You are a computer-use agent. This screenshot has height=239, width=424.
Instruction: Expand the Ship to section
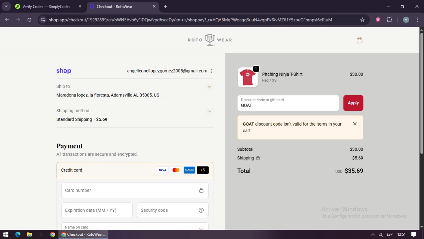pyautogui.click(x=209, y=87)
